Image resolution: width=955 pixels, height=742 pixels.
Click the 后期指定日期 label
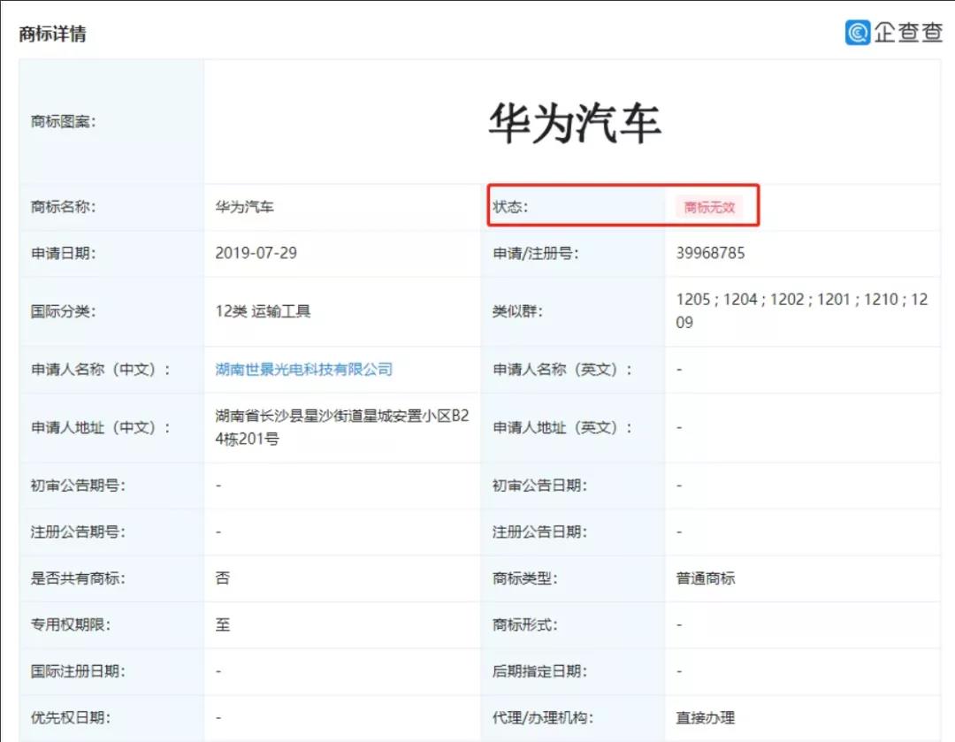539,671
